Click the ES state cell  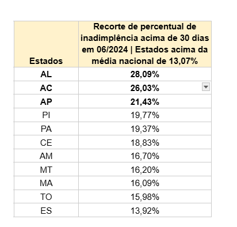click(x=46, y=210)
